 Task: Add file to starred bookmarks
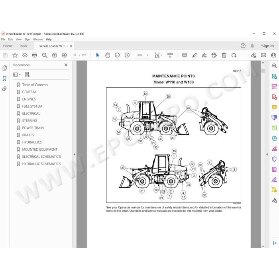15,55
